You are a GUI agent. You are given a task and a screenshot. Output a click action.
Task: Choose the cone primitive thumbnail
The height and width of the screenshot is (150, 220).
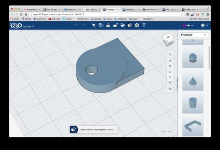pos(193,80)
